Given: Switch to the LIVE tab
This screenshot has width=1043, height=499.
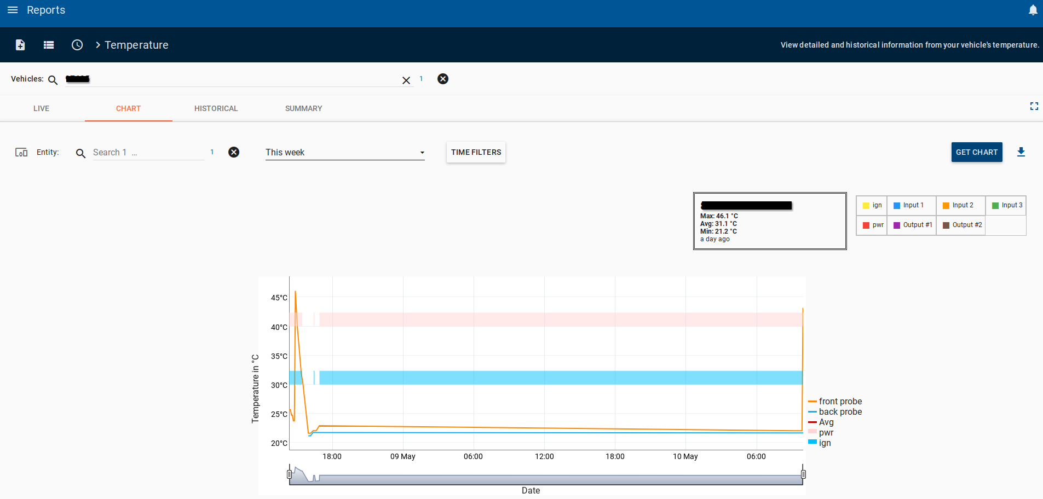Looking at the screenshot, I should click(x=41, y=108).
